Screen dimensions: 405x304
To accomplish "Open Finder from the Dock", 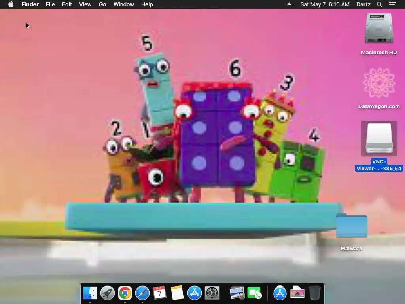I will [x=90, y=293].
